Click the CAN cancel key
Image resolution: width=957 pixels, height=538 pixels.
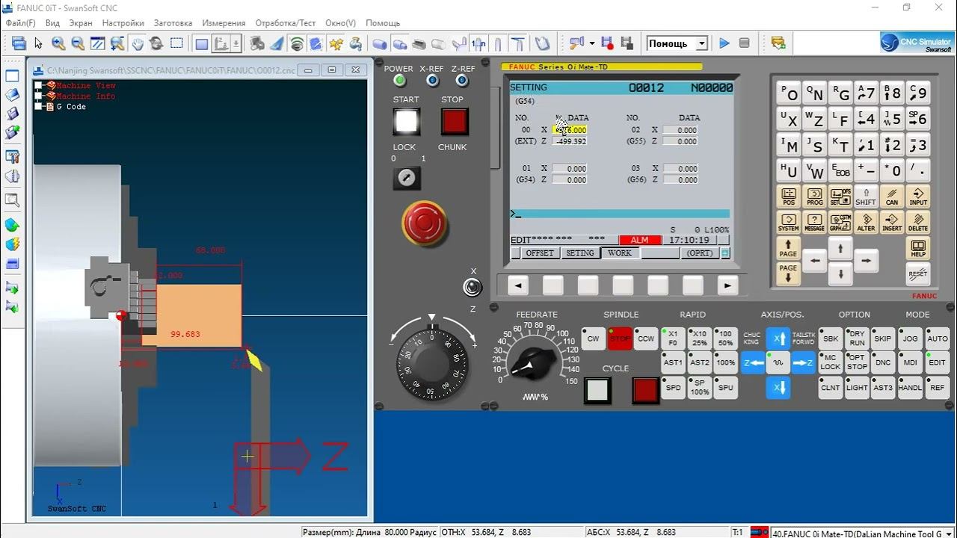(x=892, y=197)
